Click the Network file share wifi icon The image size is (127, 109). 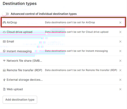[4, 61]
